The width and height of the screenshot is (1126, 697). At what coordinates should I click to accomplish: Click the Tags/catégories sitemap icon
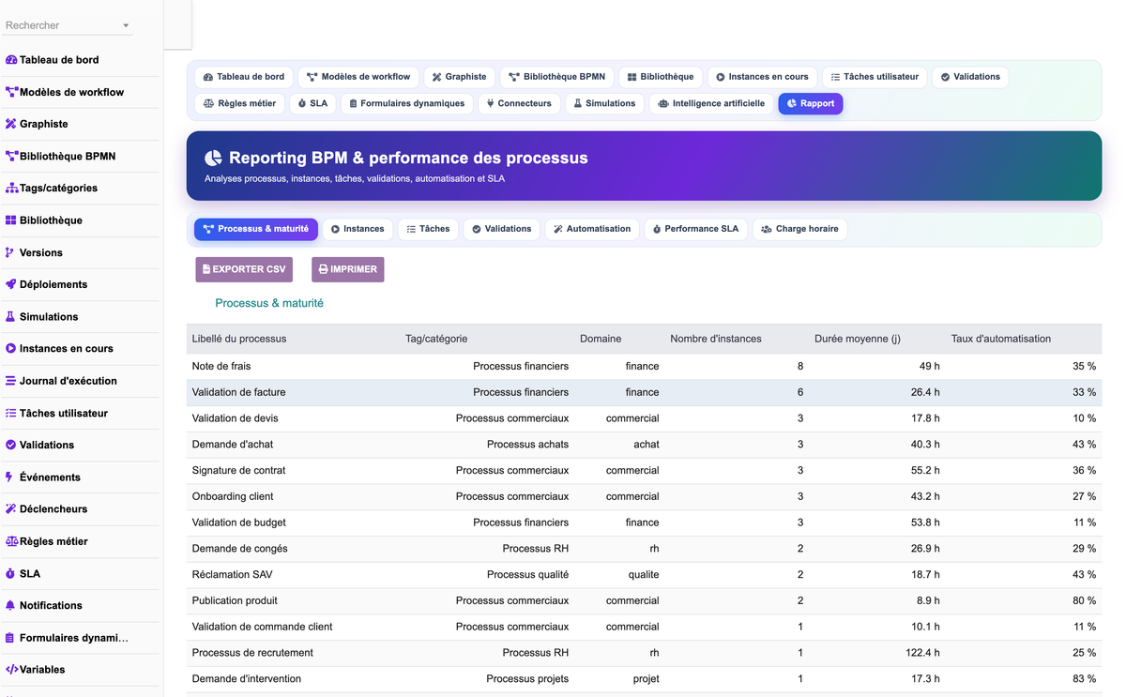tap(11, 189)
